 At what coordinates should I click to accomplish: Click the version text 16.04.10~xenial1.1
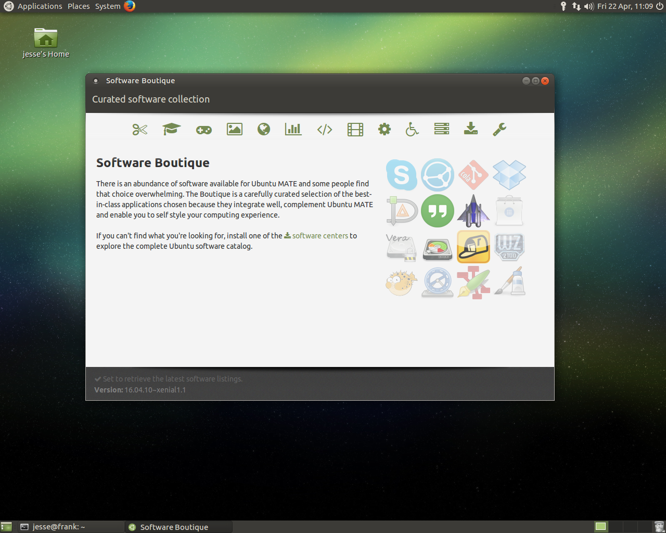(x=155, y=390)
